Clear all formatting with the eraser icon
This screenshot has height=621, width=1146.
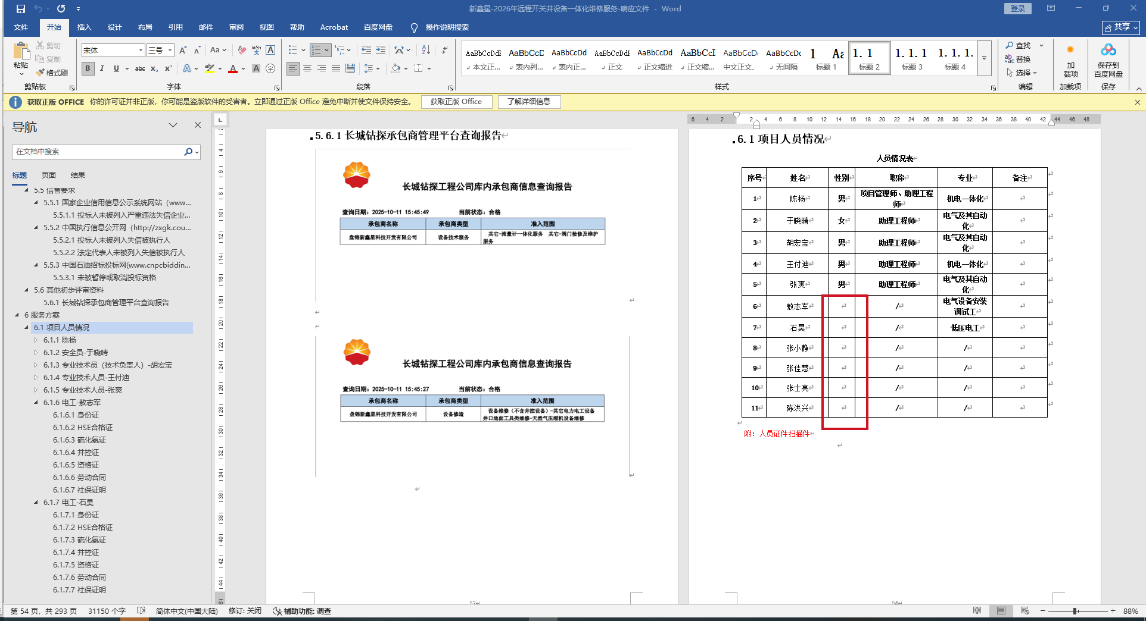click(x=242, y=51)
